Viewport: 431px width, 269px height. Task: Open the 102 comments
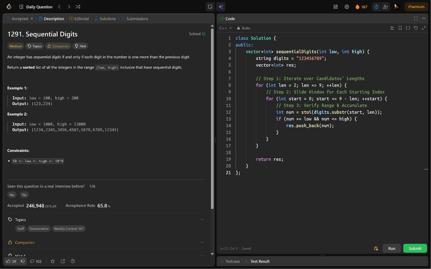pos(36,261)
